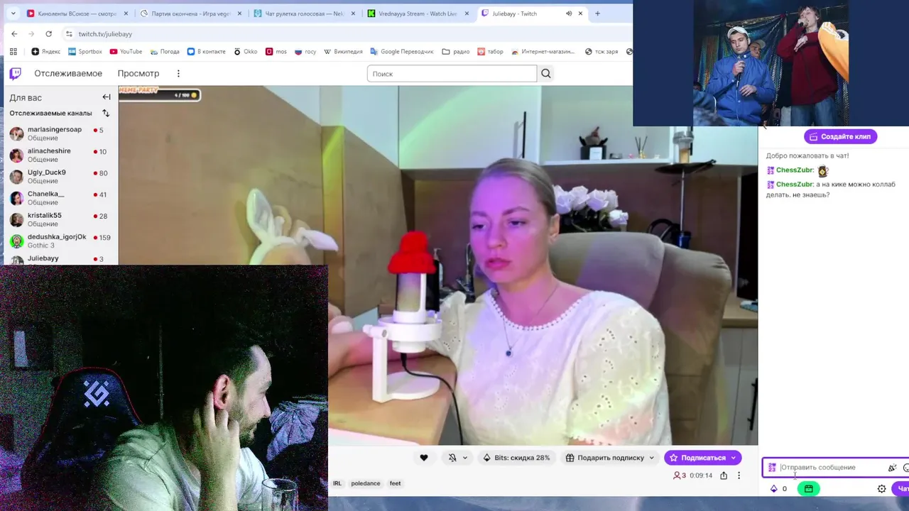Open the Twitch three-dot more menu
Screen dimensions: 909x511
178,73
